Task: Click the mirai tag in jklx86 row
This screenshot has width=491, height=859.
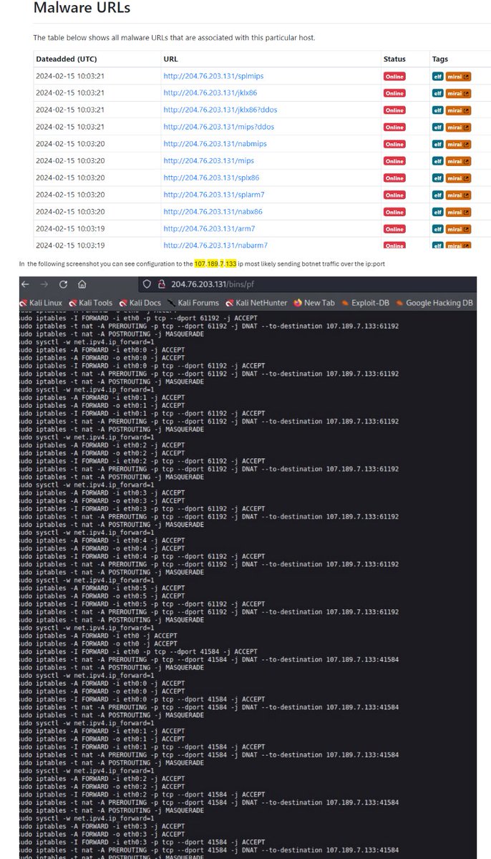Action: (458, 93)
